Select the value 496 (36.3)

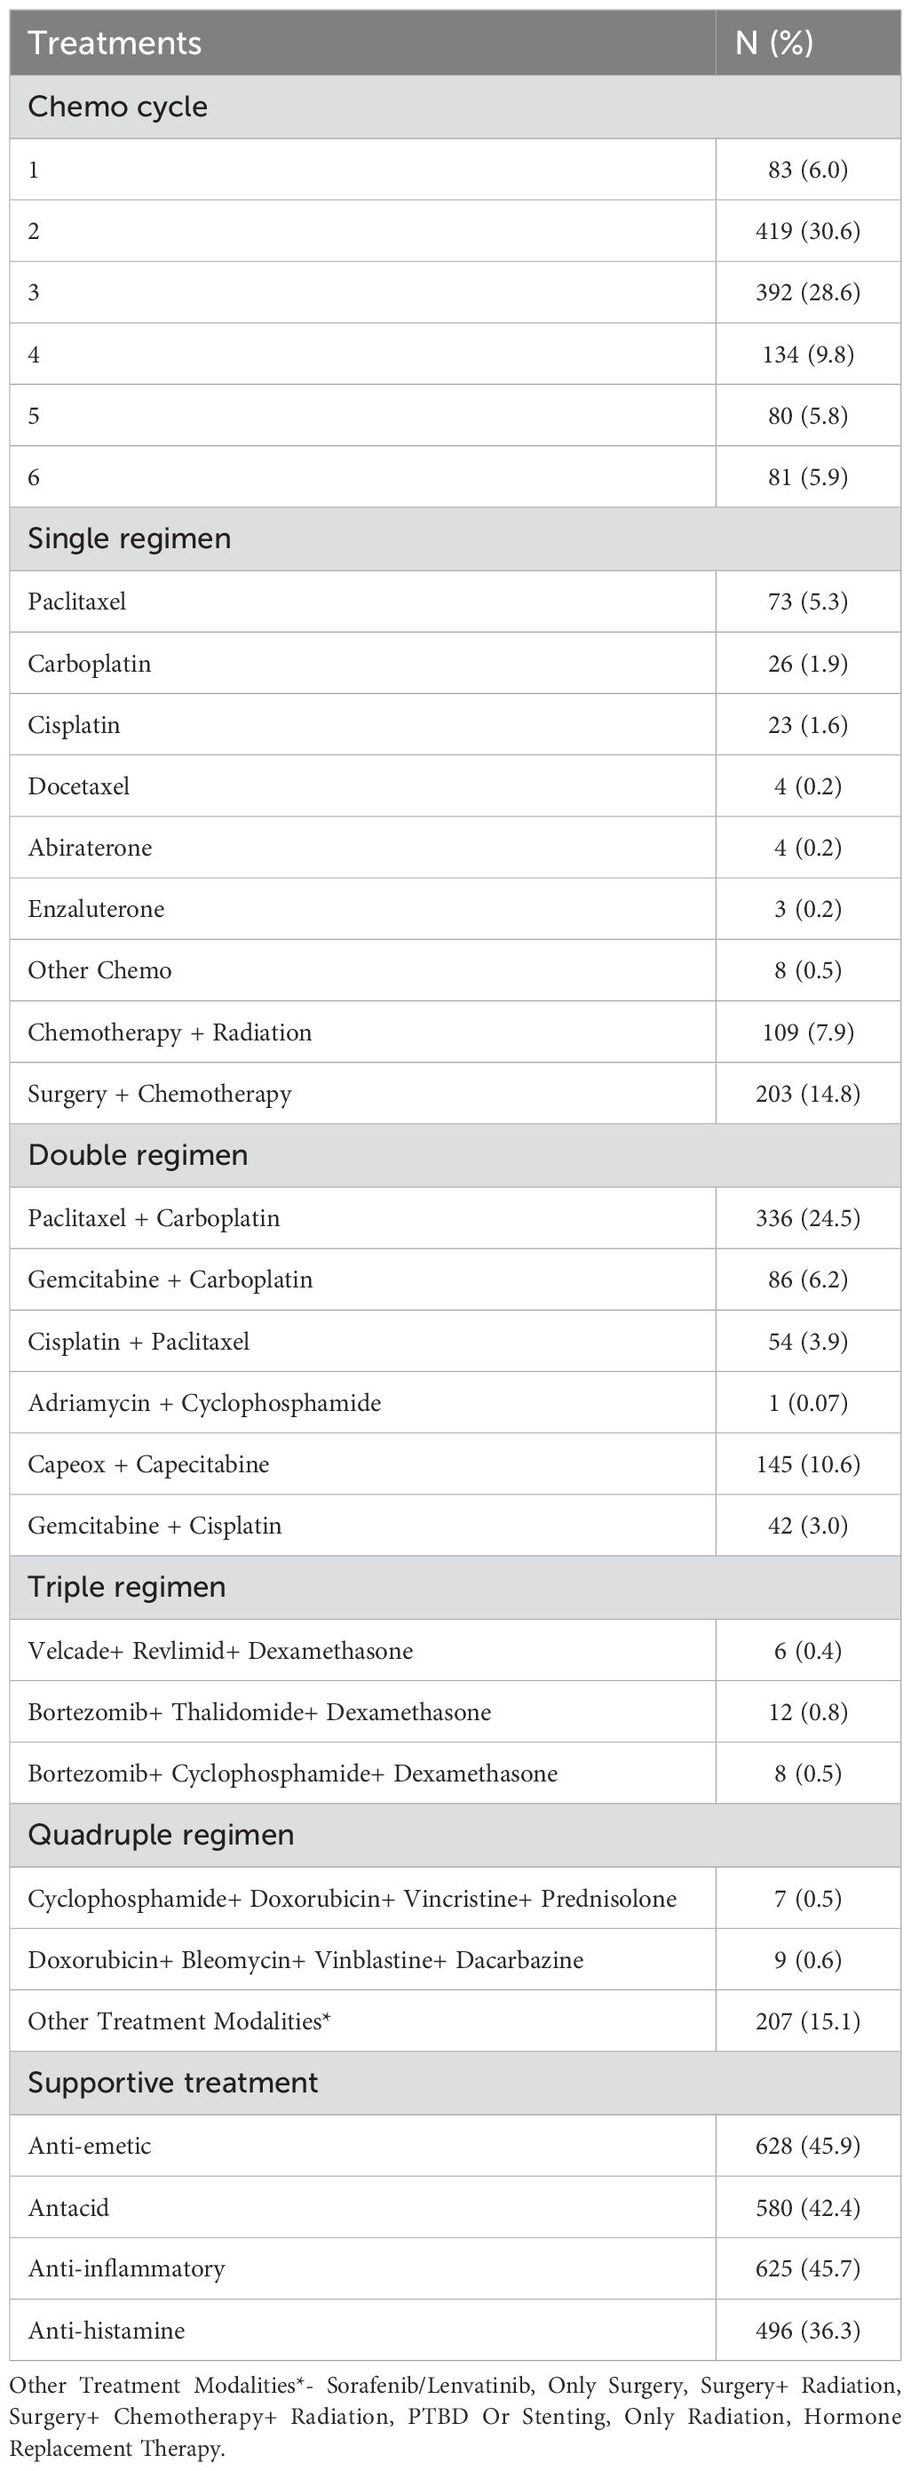[807, 2330]
